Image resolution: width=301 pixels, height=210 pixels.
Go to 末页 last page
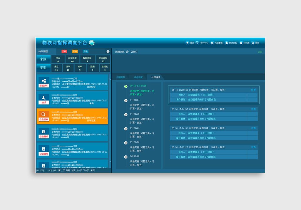click(x=93, y=170)
